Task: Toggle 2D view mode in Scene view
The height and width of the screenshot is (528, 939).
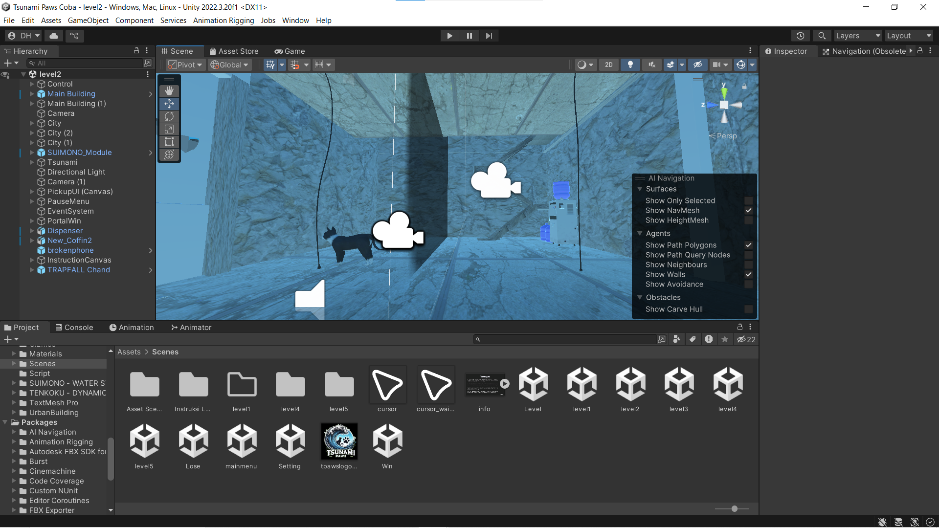Action: click(x=609, y=64)
